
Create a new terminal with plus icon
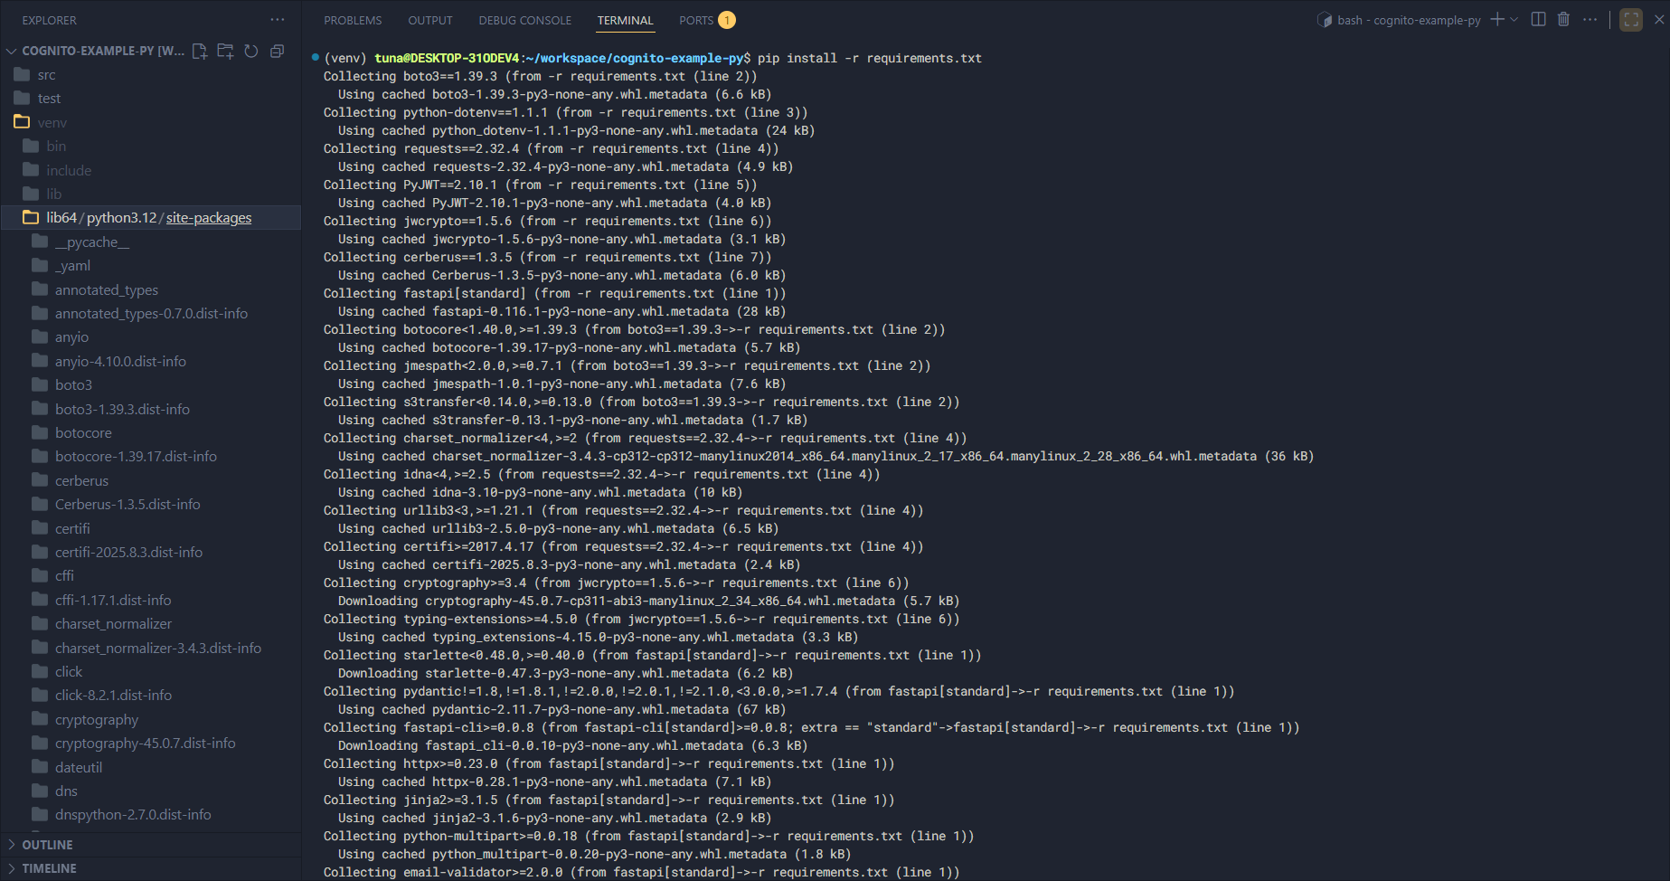[1497, 20]
